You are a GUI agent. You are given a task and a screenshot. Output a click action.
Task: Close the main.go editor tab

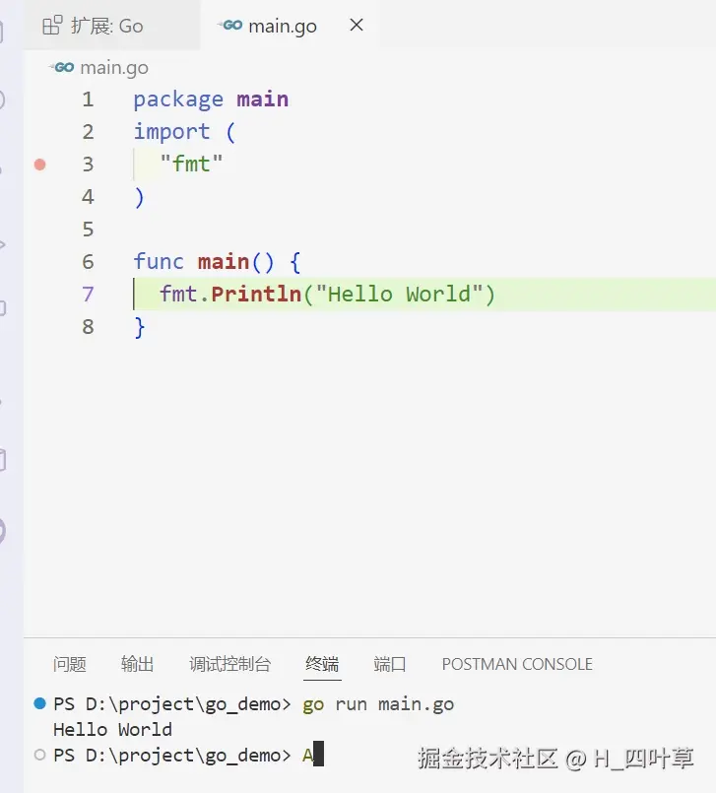tap(357, 26)
